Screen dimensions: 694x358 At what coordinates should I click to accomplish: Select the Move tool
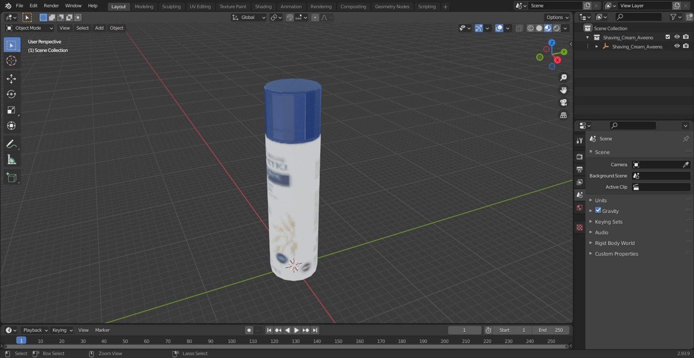pos(12,79)
